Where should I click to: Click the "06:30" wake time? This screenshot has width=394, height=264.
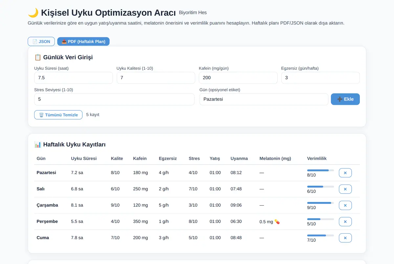click(236, 222)
